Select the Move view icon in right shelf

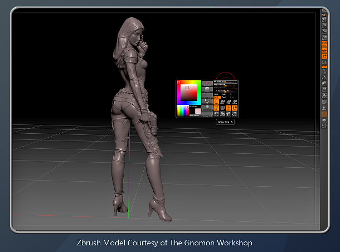(324, 83)
